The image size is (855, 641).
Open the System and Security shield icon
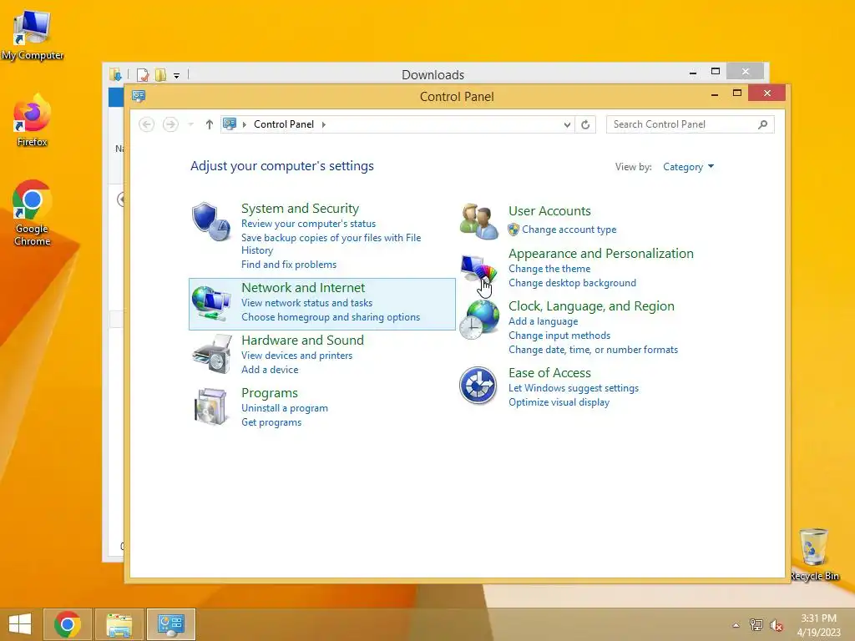click(211, 222)
